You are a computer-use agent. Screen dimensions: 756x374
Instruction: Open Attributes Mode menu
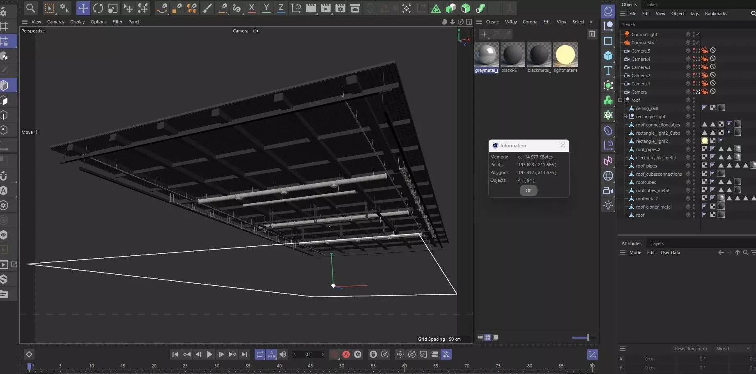click(635, 252)
